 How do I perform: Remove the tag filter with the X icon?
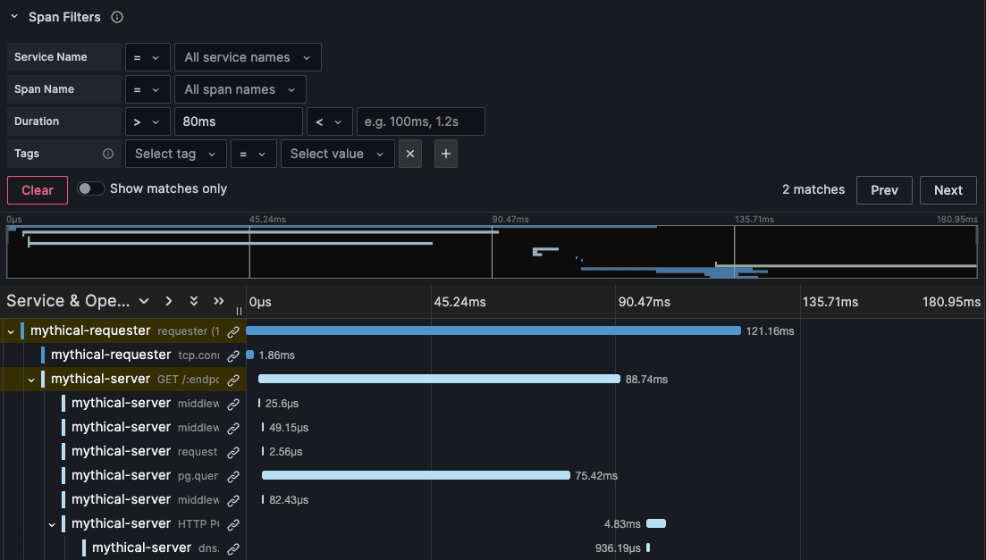pos(409,154)
